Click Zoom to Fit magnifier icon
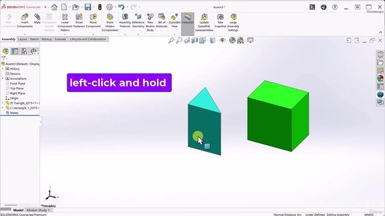The image size is (385, 216). (171, 40)
